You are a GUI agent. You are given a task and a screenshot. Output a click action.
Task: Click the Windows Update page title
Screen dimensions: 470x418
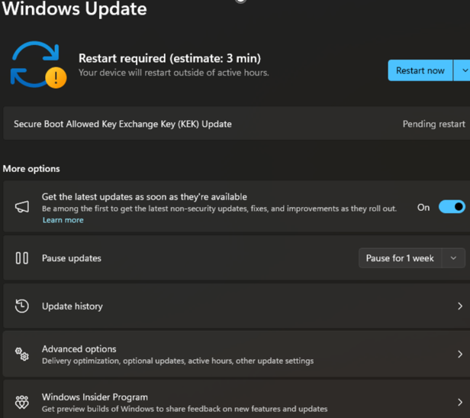[74, 8]
